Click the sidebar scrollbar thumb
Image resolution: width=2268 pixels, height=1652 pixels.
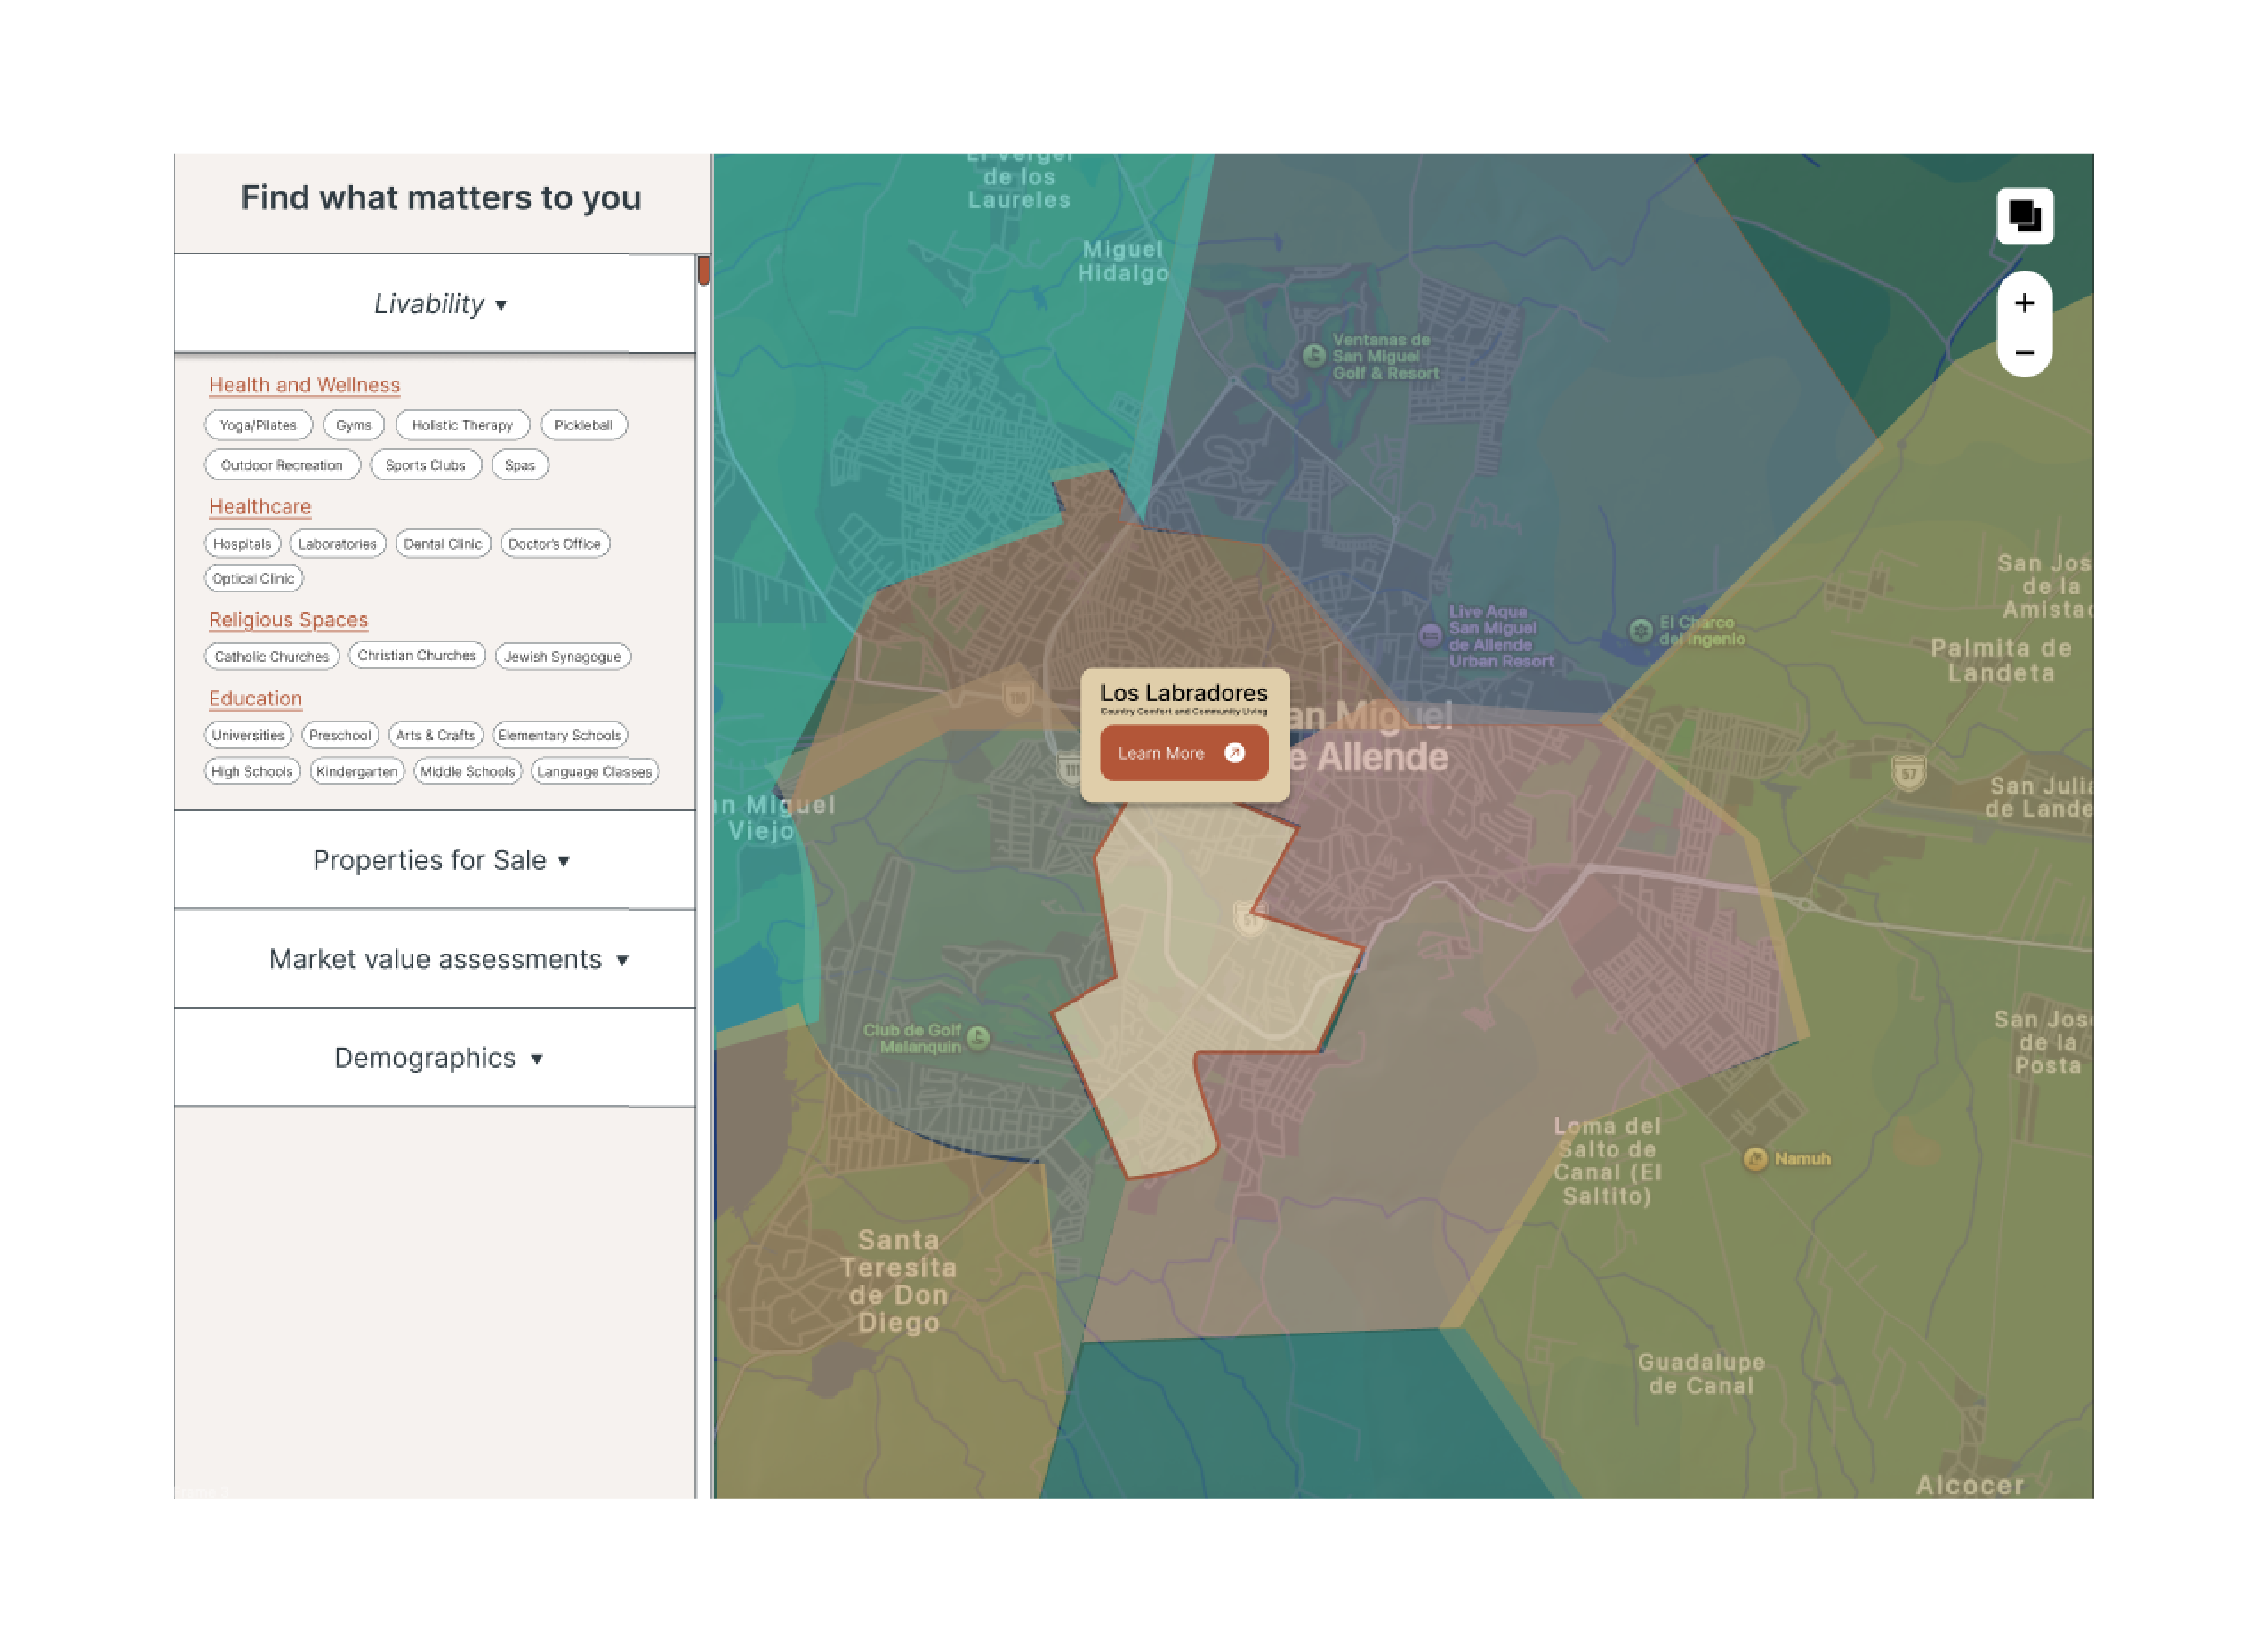[x=703, y=271]
